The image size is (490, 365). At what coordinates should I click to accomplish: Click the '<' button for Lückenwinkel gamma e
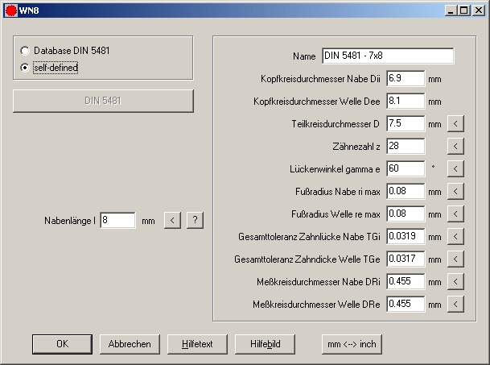click(x=455, y=169)
